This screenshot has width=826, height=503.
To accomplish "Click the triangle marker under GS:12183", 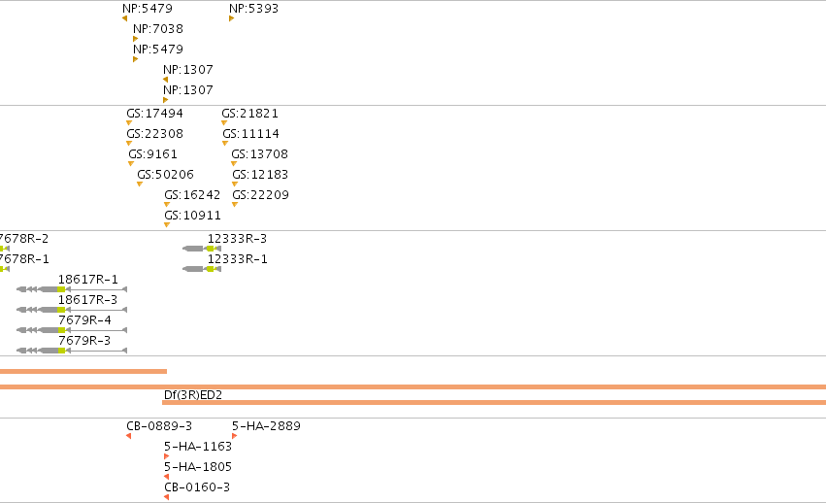I will 235,184.
